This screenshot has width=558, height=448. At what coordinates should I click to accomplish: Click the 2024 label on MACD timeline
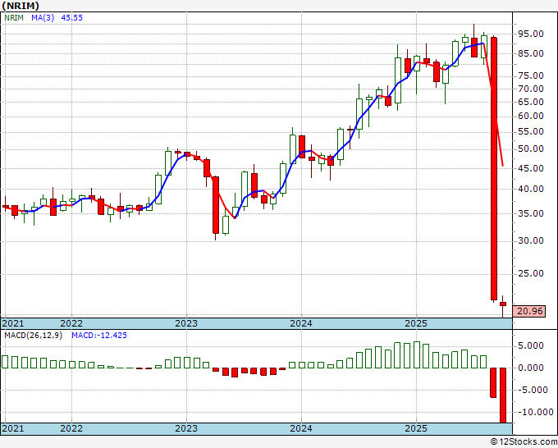pyautogui.click(x=301, y=429)
